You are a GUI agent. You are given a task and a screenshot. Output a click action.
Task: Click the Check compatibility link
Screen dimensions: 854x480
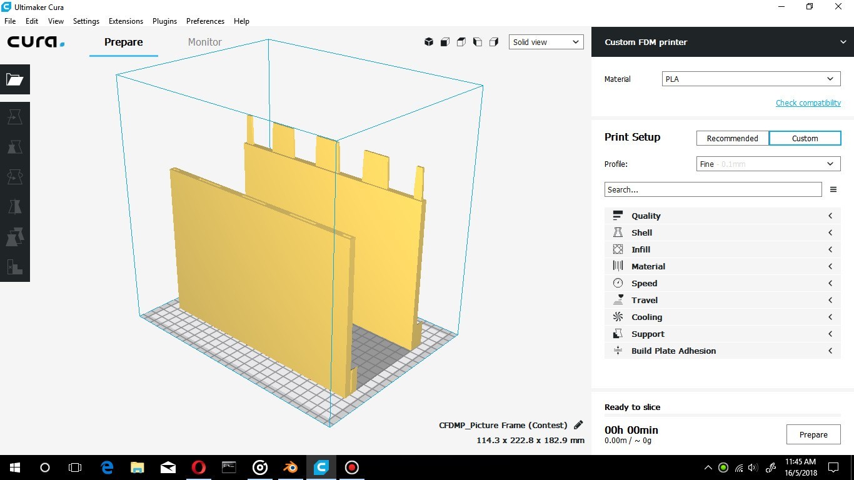(x=808, y=102)
